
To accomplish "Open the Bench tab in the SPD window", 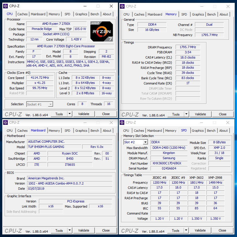I will (211, 131).
